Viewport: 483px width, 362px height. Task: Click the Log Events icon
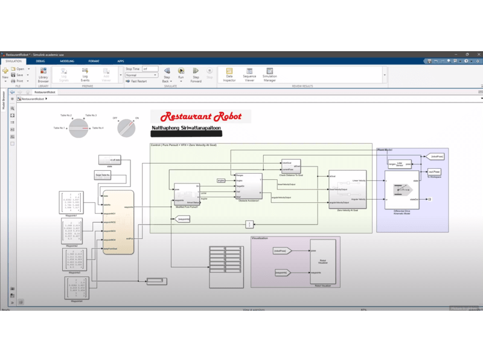[85, 75]
